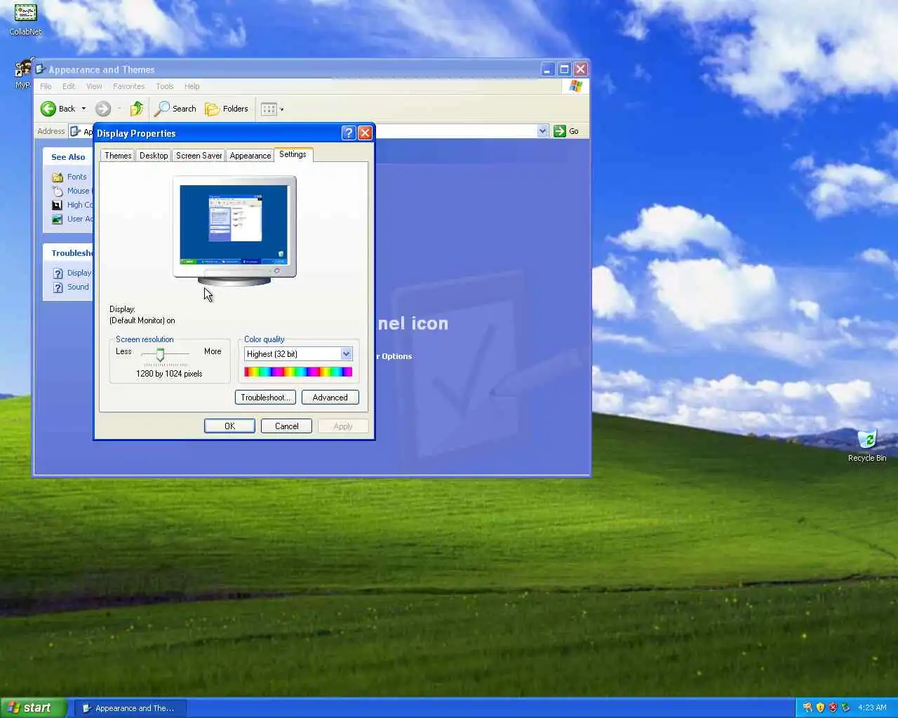Click the Forward arrow toolbar icon
This screenshot has height=718, width=898.
103,109
